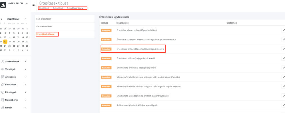Expand the Elemzések menu chevron
The width and height of the screenshot is (285, 113).
(x=25, y=85)
